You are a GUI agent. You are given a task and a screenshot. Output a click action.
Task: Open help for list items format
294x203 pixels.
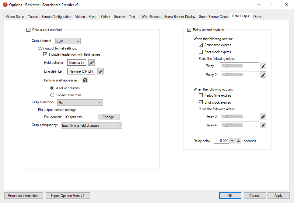click(85, 80)
